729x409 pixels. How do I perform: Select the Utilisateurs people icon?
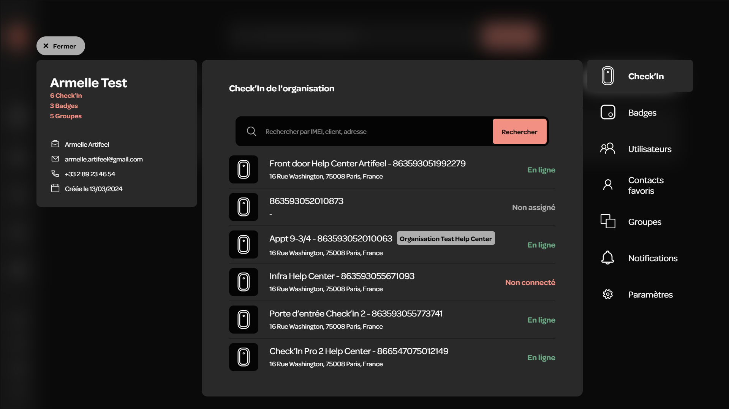click(608, 149)
